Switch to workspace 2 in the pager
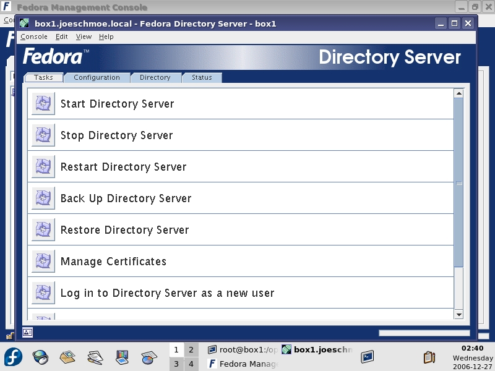 coord(191,350)
